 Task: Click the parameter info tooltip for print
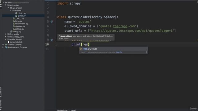[86, 37]
